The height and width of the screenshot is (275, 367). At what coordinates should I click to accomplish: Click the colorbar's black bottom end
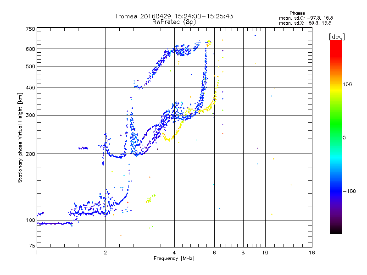click(336, 231)
